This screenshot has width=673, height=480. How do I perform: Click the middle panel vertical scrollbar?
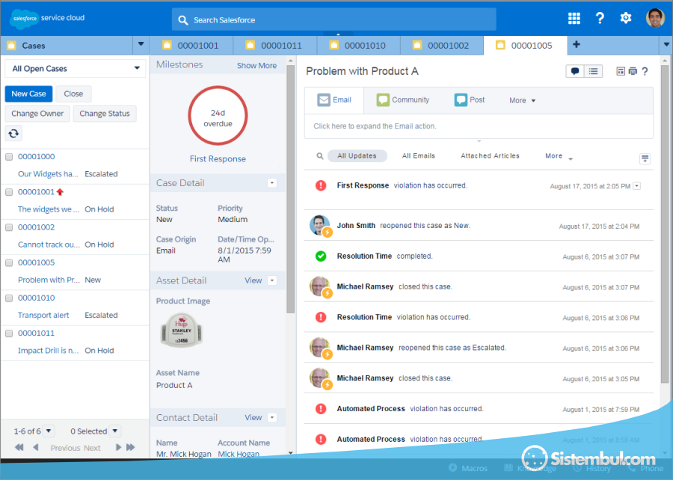pos(291,188)
